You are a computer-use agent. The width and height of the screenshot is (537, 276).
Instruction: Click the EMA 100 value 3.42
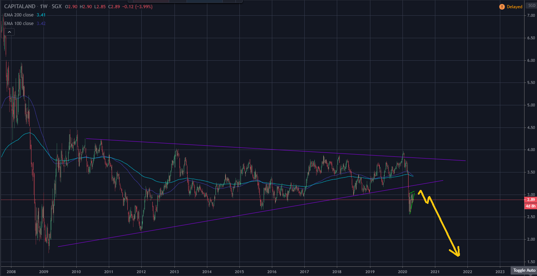point(41,24)
